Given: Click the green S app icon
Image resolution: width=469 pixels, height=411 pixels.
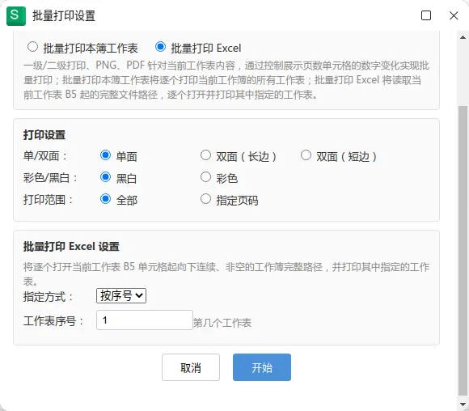Looking at the screenshot, I should click(16, 16).
